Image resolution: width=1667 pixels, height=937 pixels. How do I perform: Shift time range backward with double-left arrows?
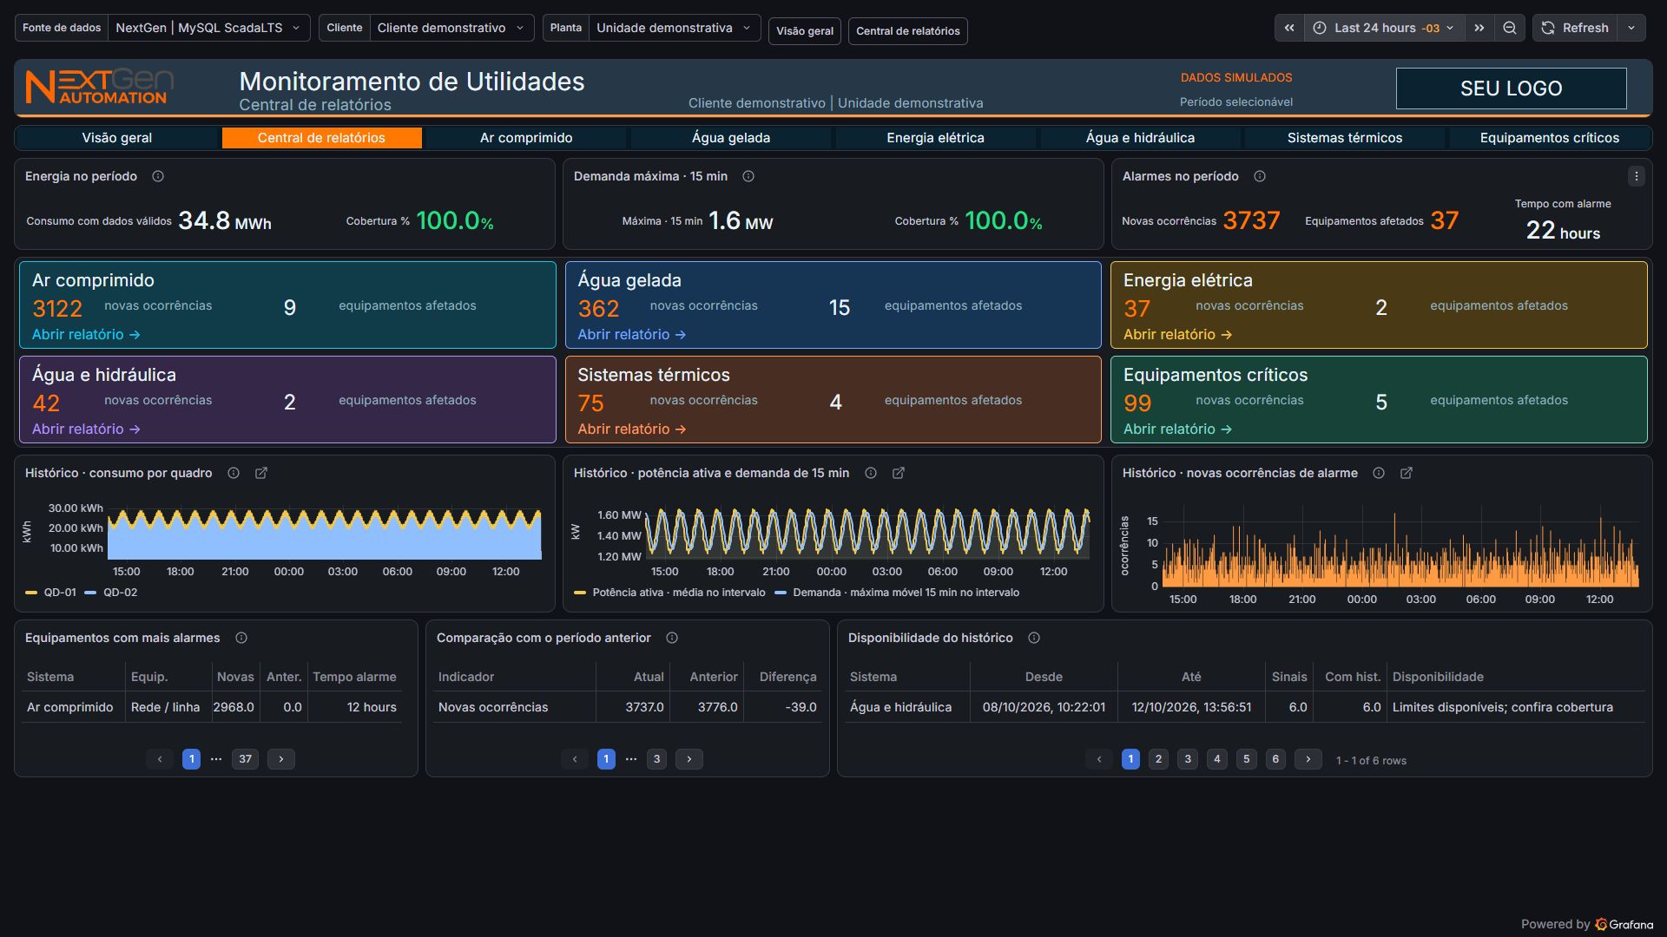(x=1289, y=28)
